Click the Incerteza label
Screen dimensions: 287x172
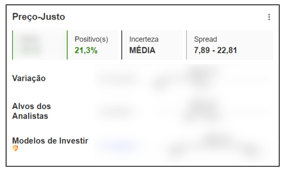click(143, 39)
